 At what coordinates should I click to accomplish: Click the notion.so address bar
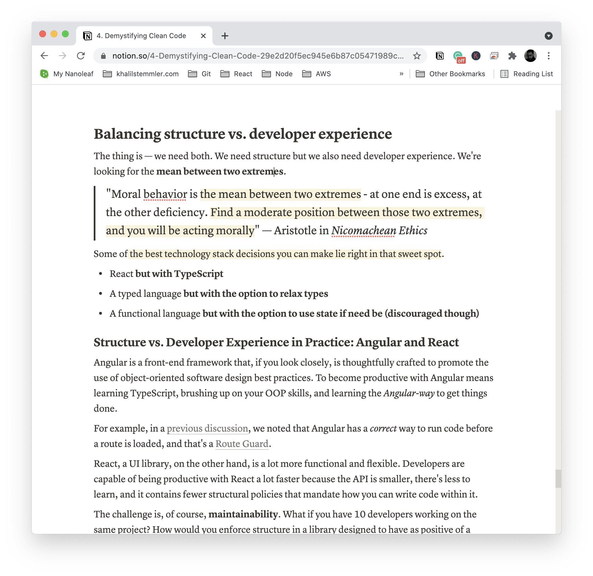coord(257,56)
